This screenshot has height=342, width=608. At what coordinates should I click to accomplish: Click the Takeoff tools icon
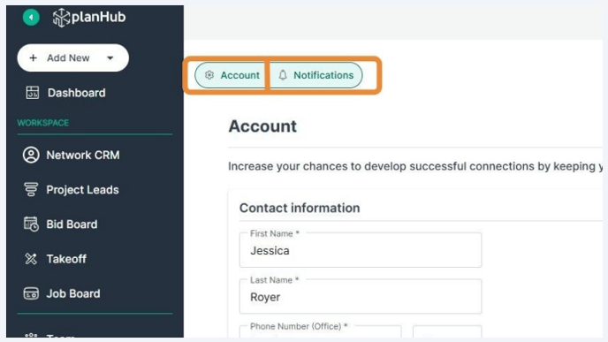[x=31, y=259]
